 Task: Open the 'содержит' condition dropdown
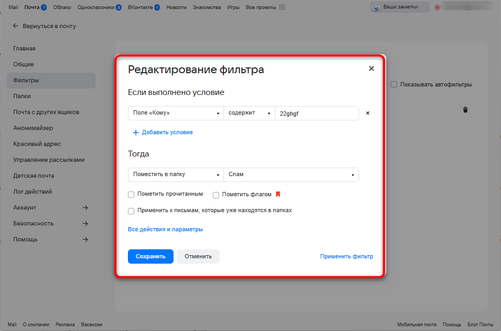point(249,113)
